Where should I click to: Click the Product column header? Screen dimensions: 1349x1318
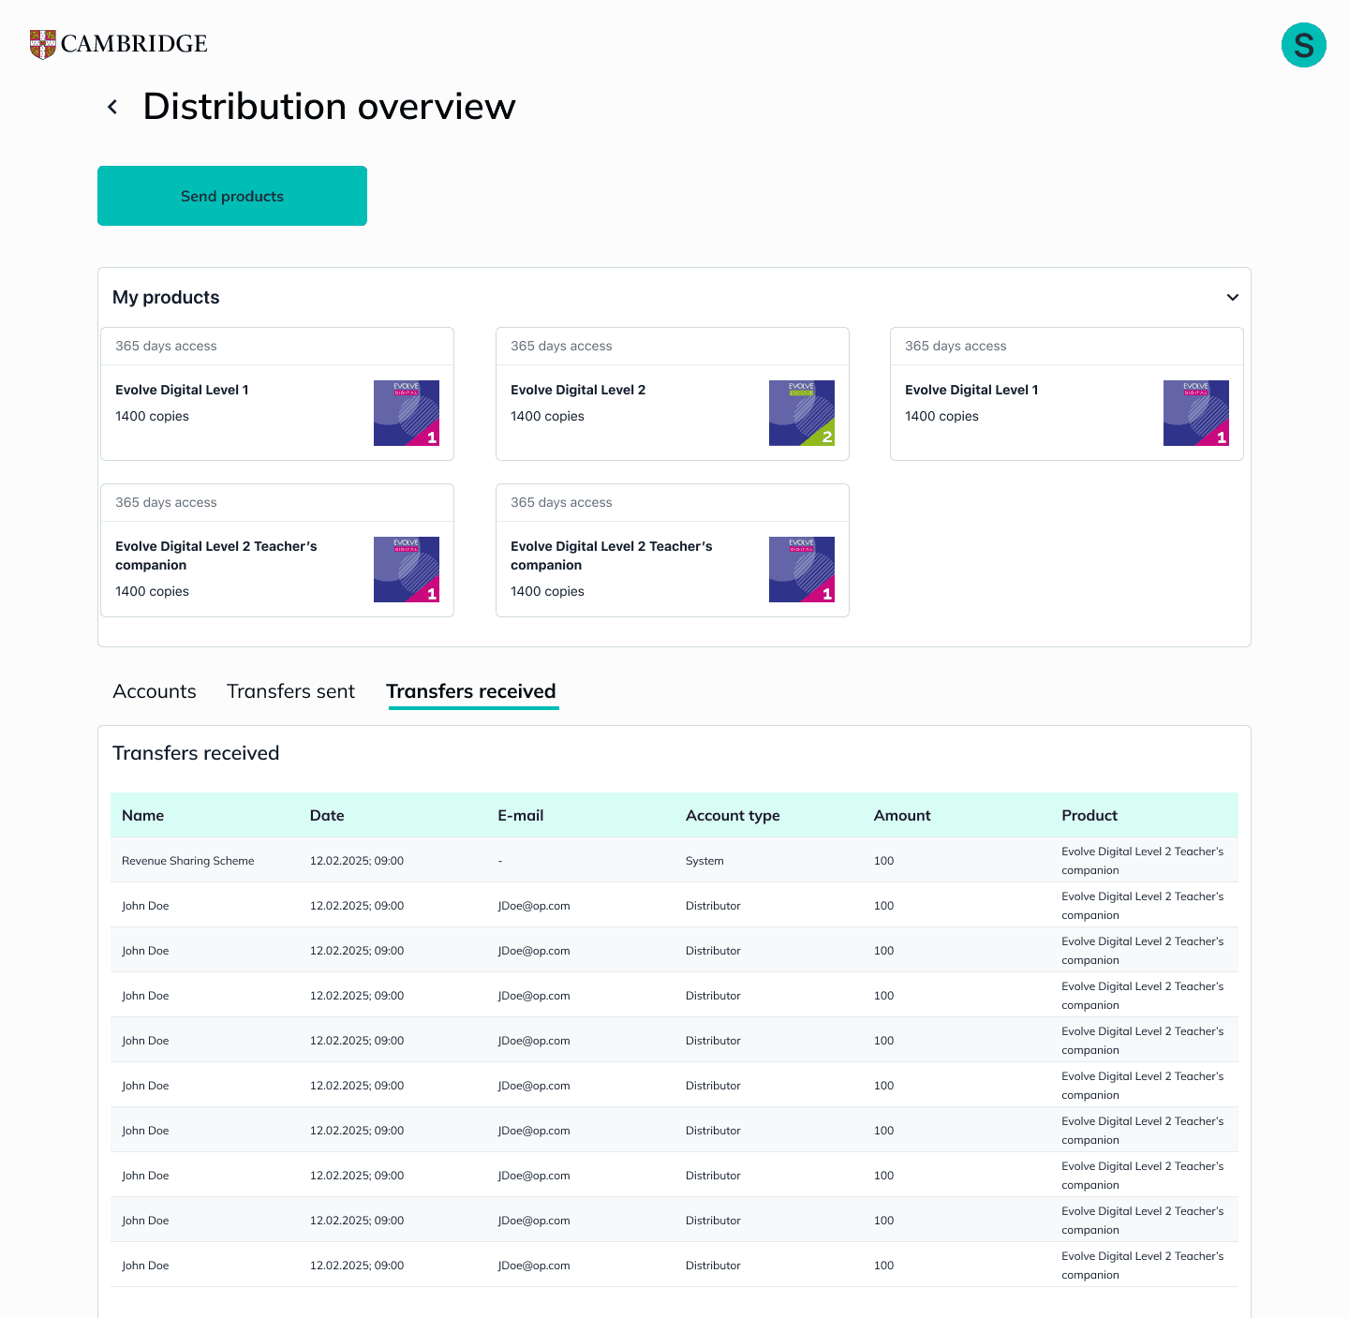coord(1090,815)
